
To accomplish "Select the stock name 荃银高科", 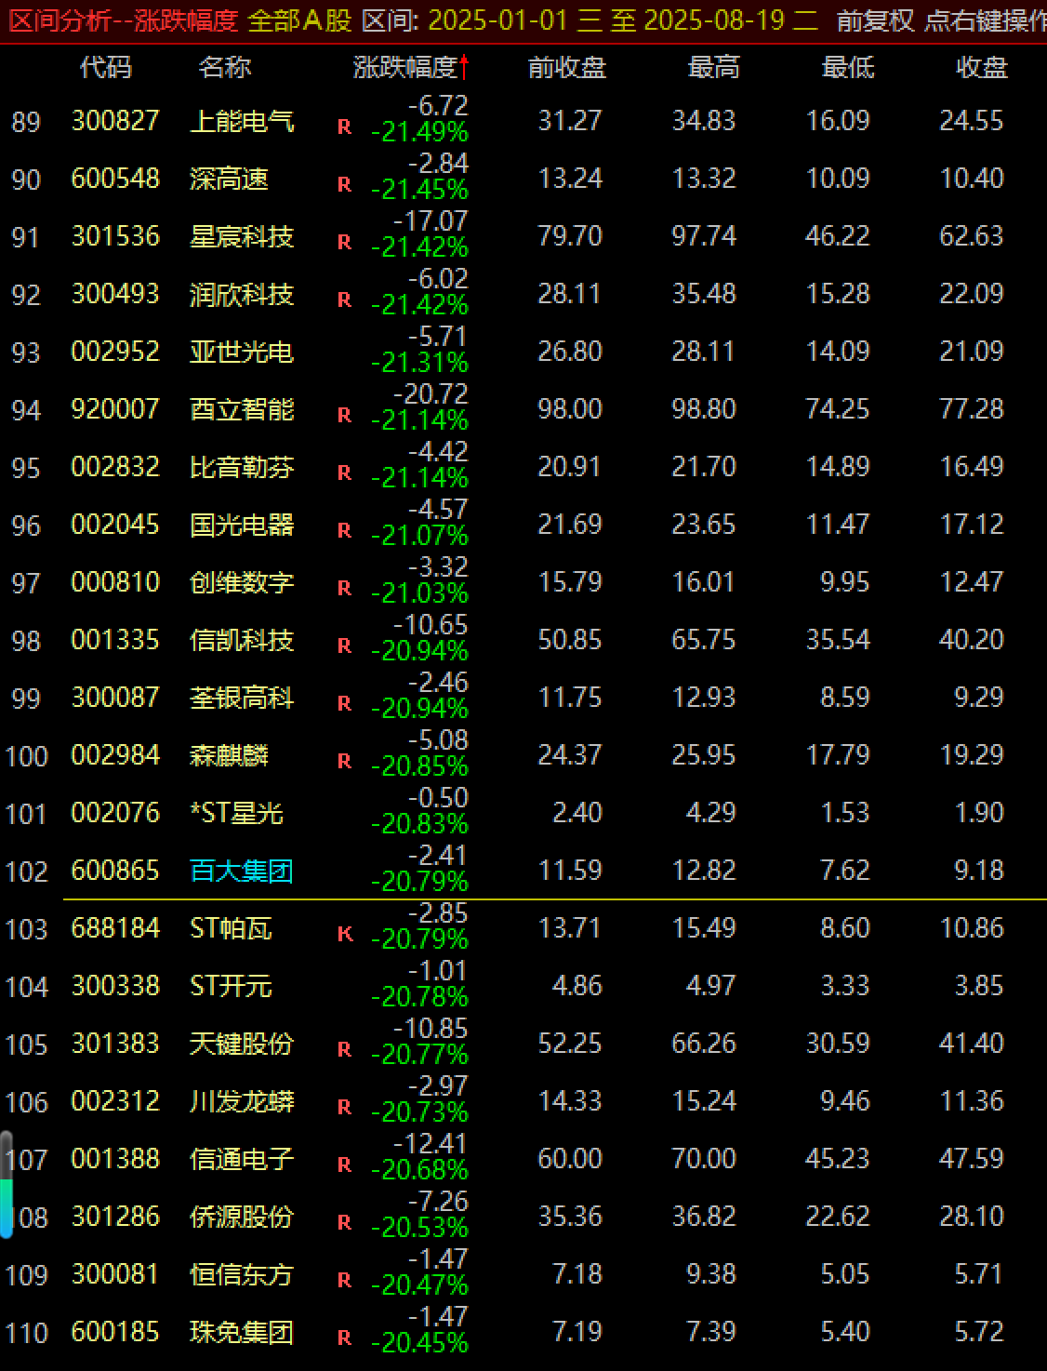I will pos(242,698).
